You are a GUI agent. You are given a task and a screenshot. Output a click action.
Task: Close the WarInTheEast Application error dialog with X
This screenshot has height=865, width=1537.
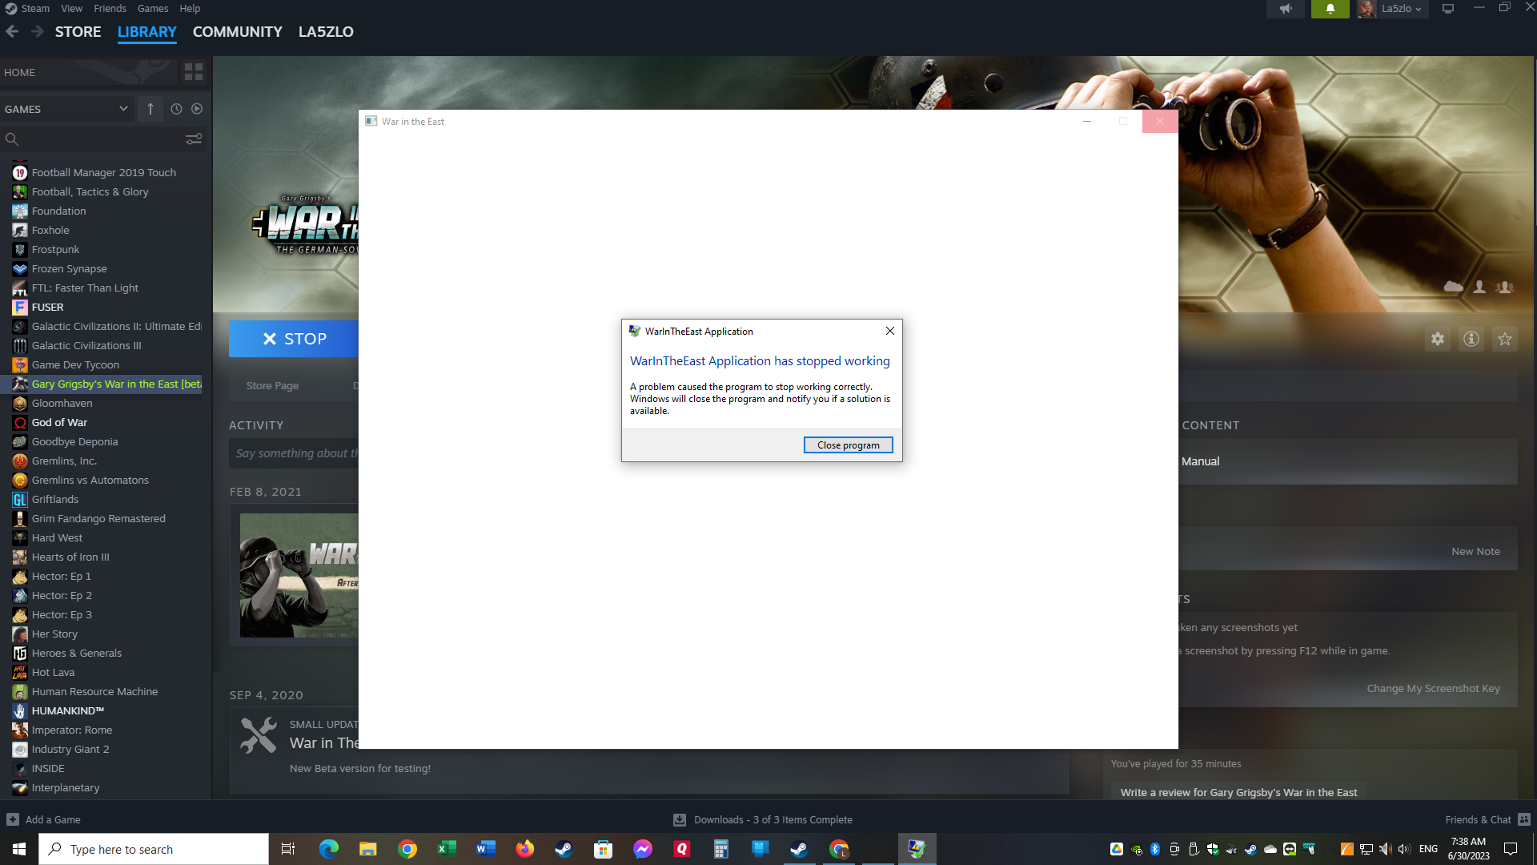pos(889,331)
